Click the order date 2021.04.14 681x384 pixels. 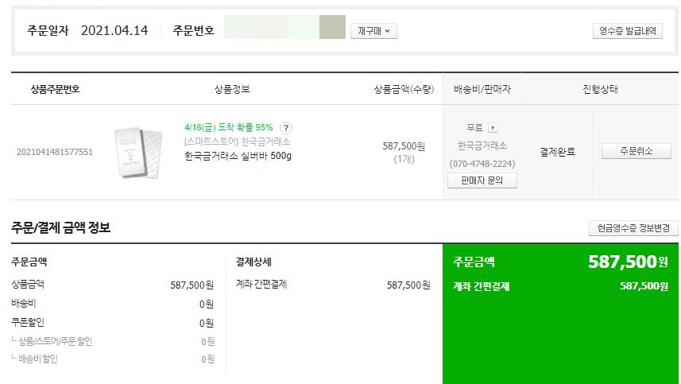pos(114,30)
